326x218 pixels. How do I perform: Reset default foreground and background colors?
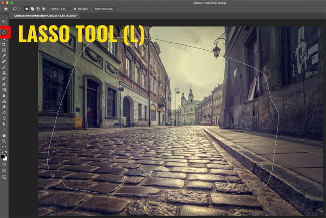click(x=2, y=152)
